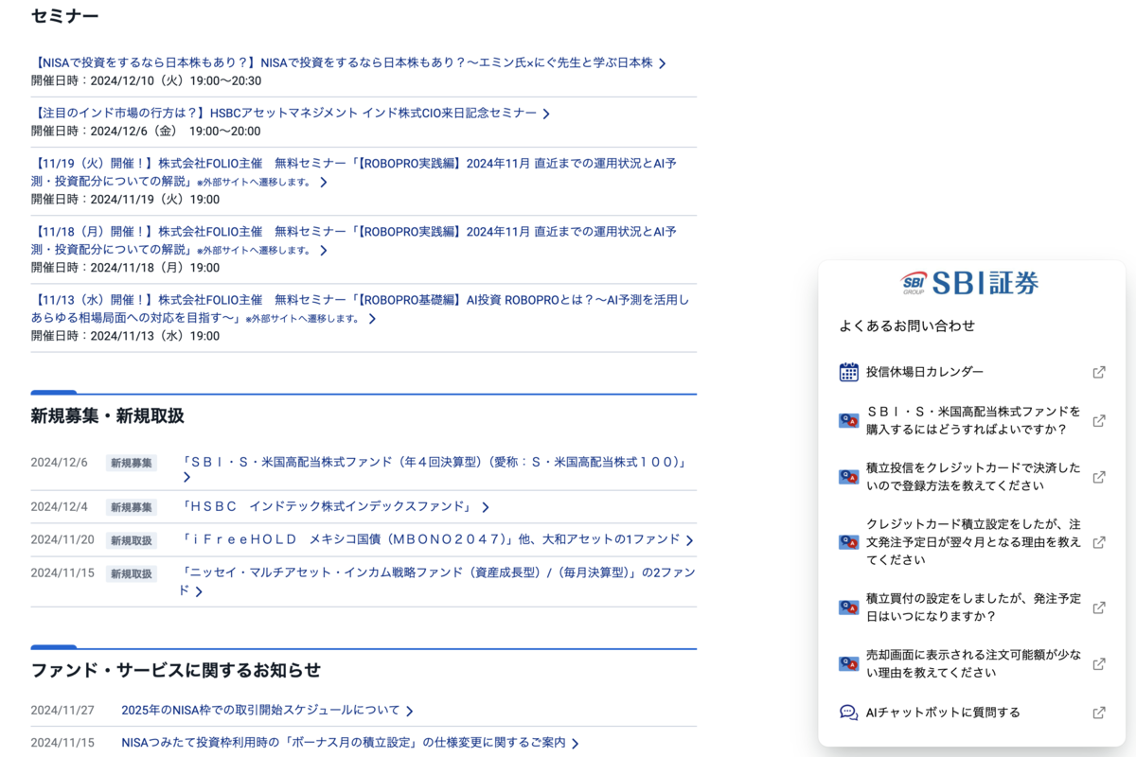Select 積立投信をクレジットカードで決済 question
This screenshot has height=757, width=1136.
973,477
